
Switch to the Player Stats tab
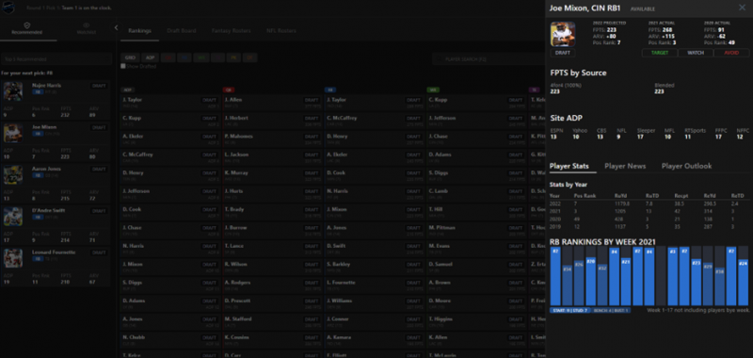(569, 166)
